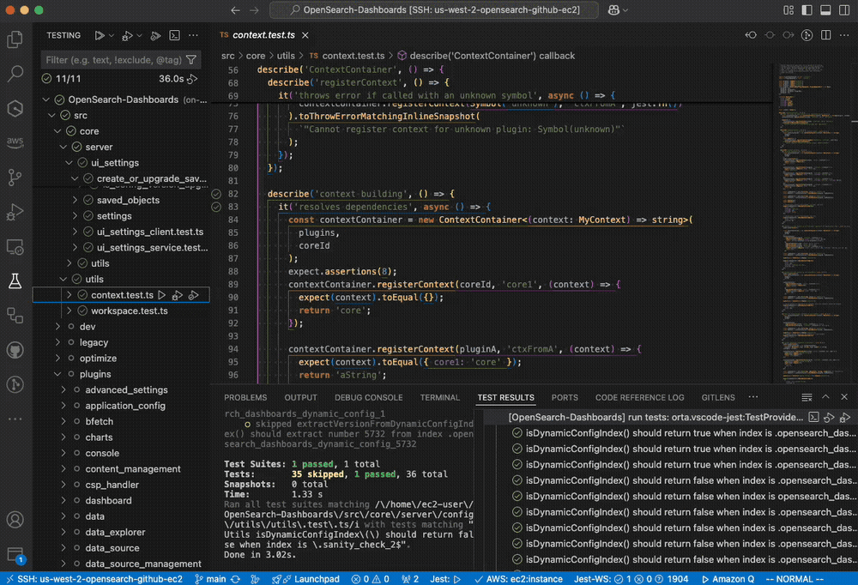
Task: Expand the legacy folder node
Action: point(57,342)
